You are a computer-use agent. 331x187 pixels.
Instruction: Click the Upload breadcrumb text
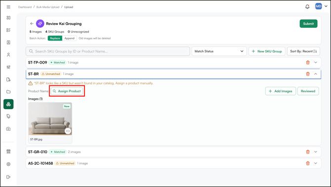pos(69,7)
